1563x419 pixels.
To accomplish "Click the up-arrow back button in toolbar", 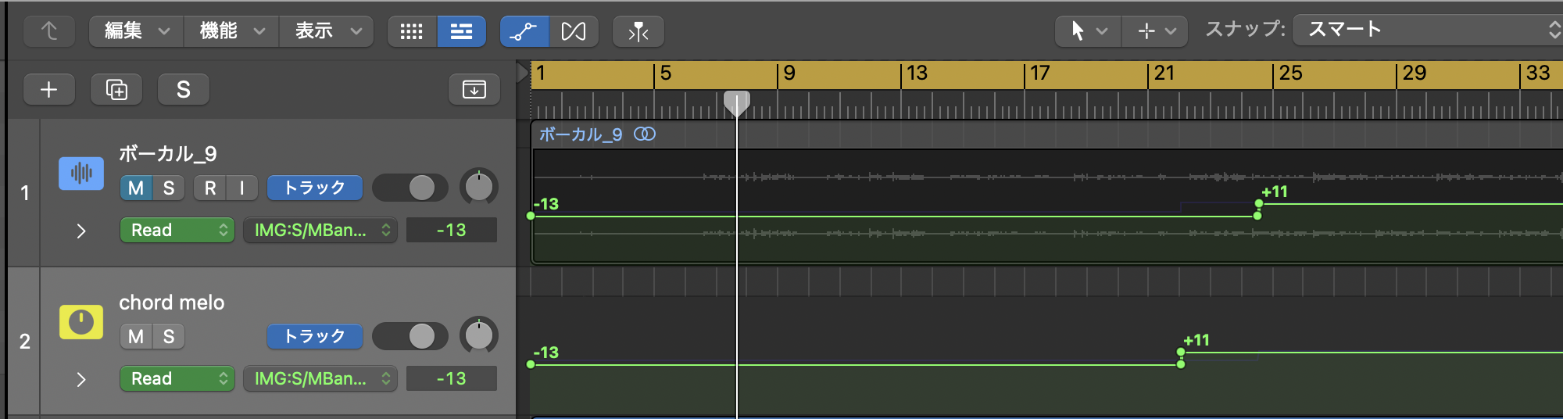I will [49, 31].
